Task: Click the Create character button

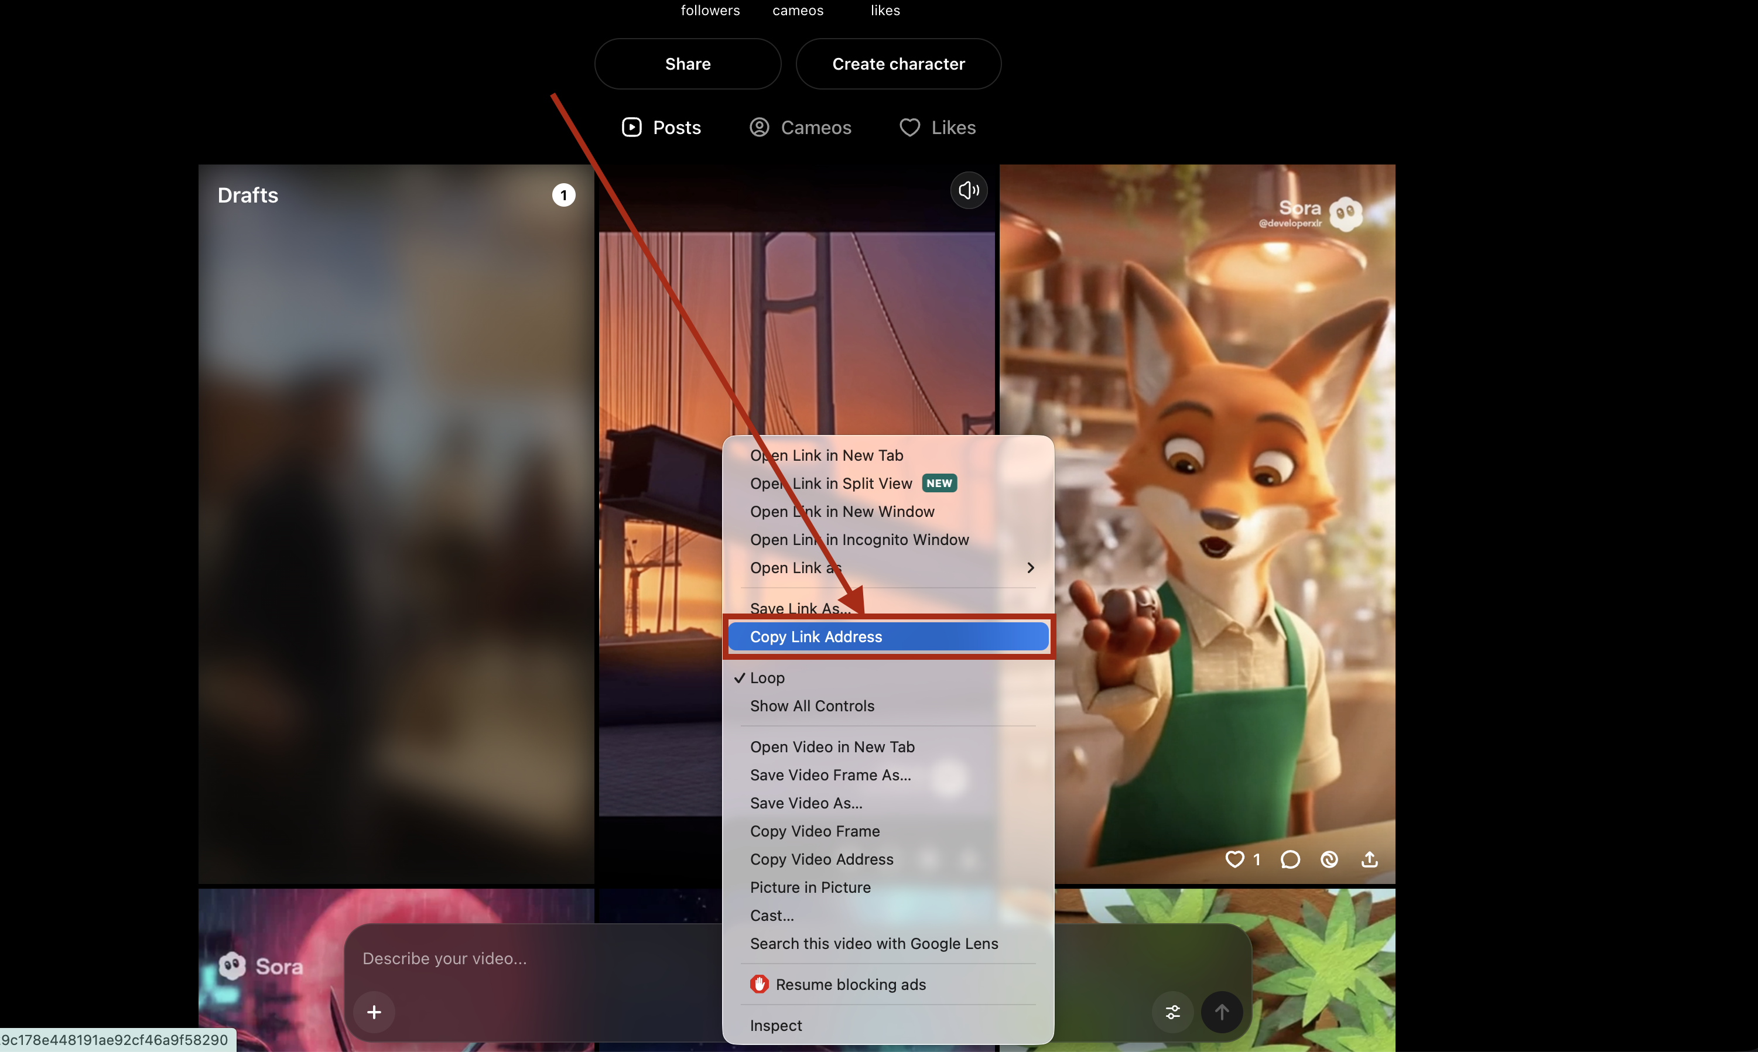Action: point(897,63)
